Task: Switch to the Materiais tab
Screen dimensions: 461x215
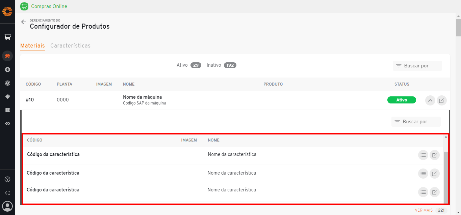Action: [32, 46]
